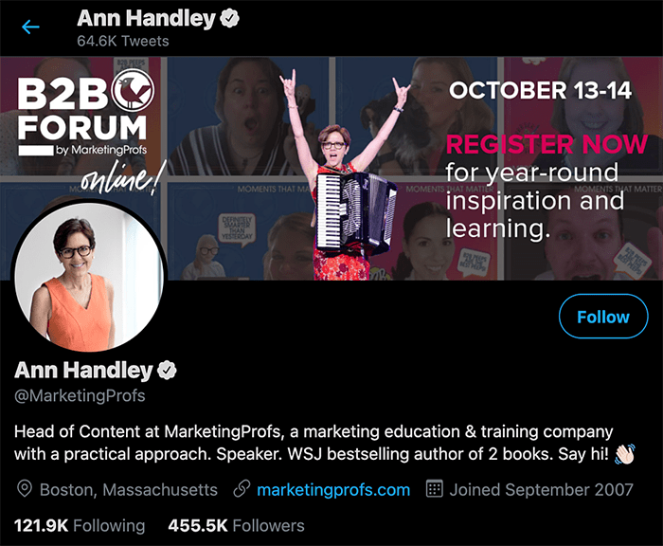Click the waving hand emoji in the bio
The height and width of the screenshot is (546, 663).
coord(625,454)
